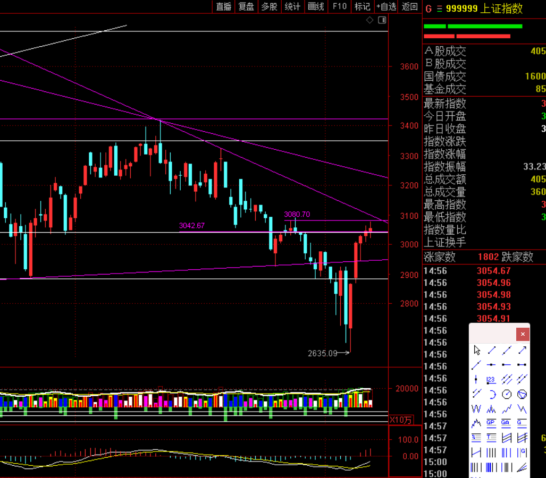The height and width of the screenshot is (478, 546).
Task: Choose the periodic vertical lines tool with G
Action: [x=522, y=453]
